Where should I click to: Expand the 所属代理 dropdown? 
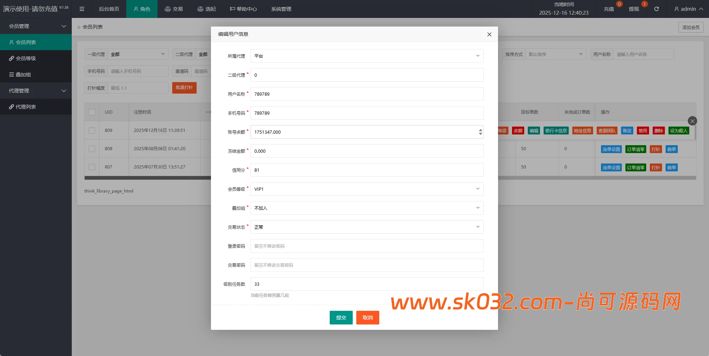pyautogui.click(x=366, y=56)
